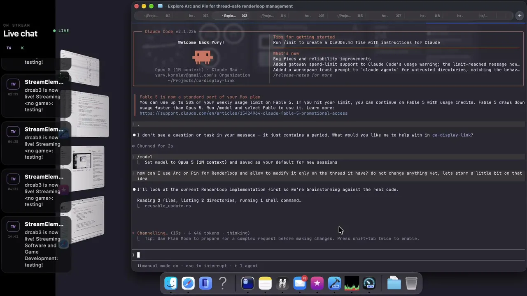
Task: Click the TW badge on the 14:41 chat message
Action: tap(13, 227)
